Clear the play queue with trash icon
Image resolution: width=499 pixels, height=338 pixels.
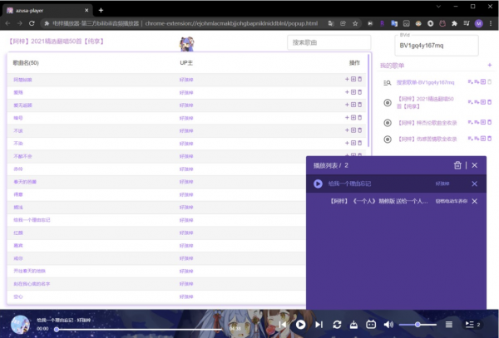[457, 165]
